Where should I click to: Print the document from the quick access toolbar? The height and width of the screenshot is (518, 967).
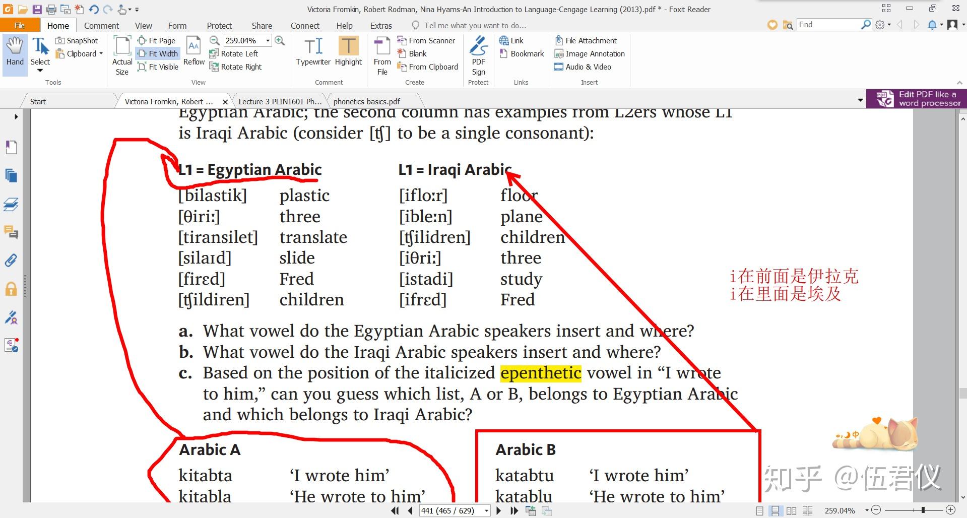[x=51, y=9]
